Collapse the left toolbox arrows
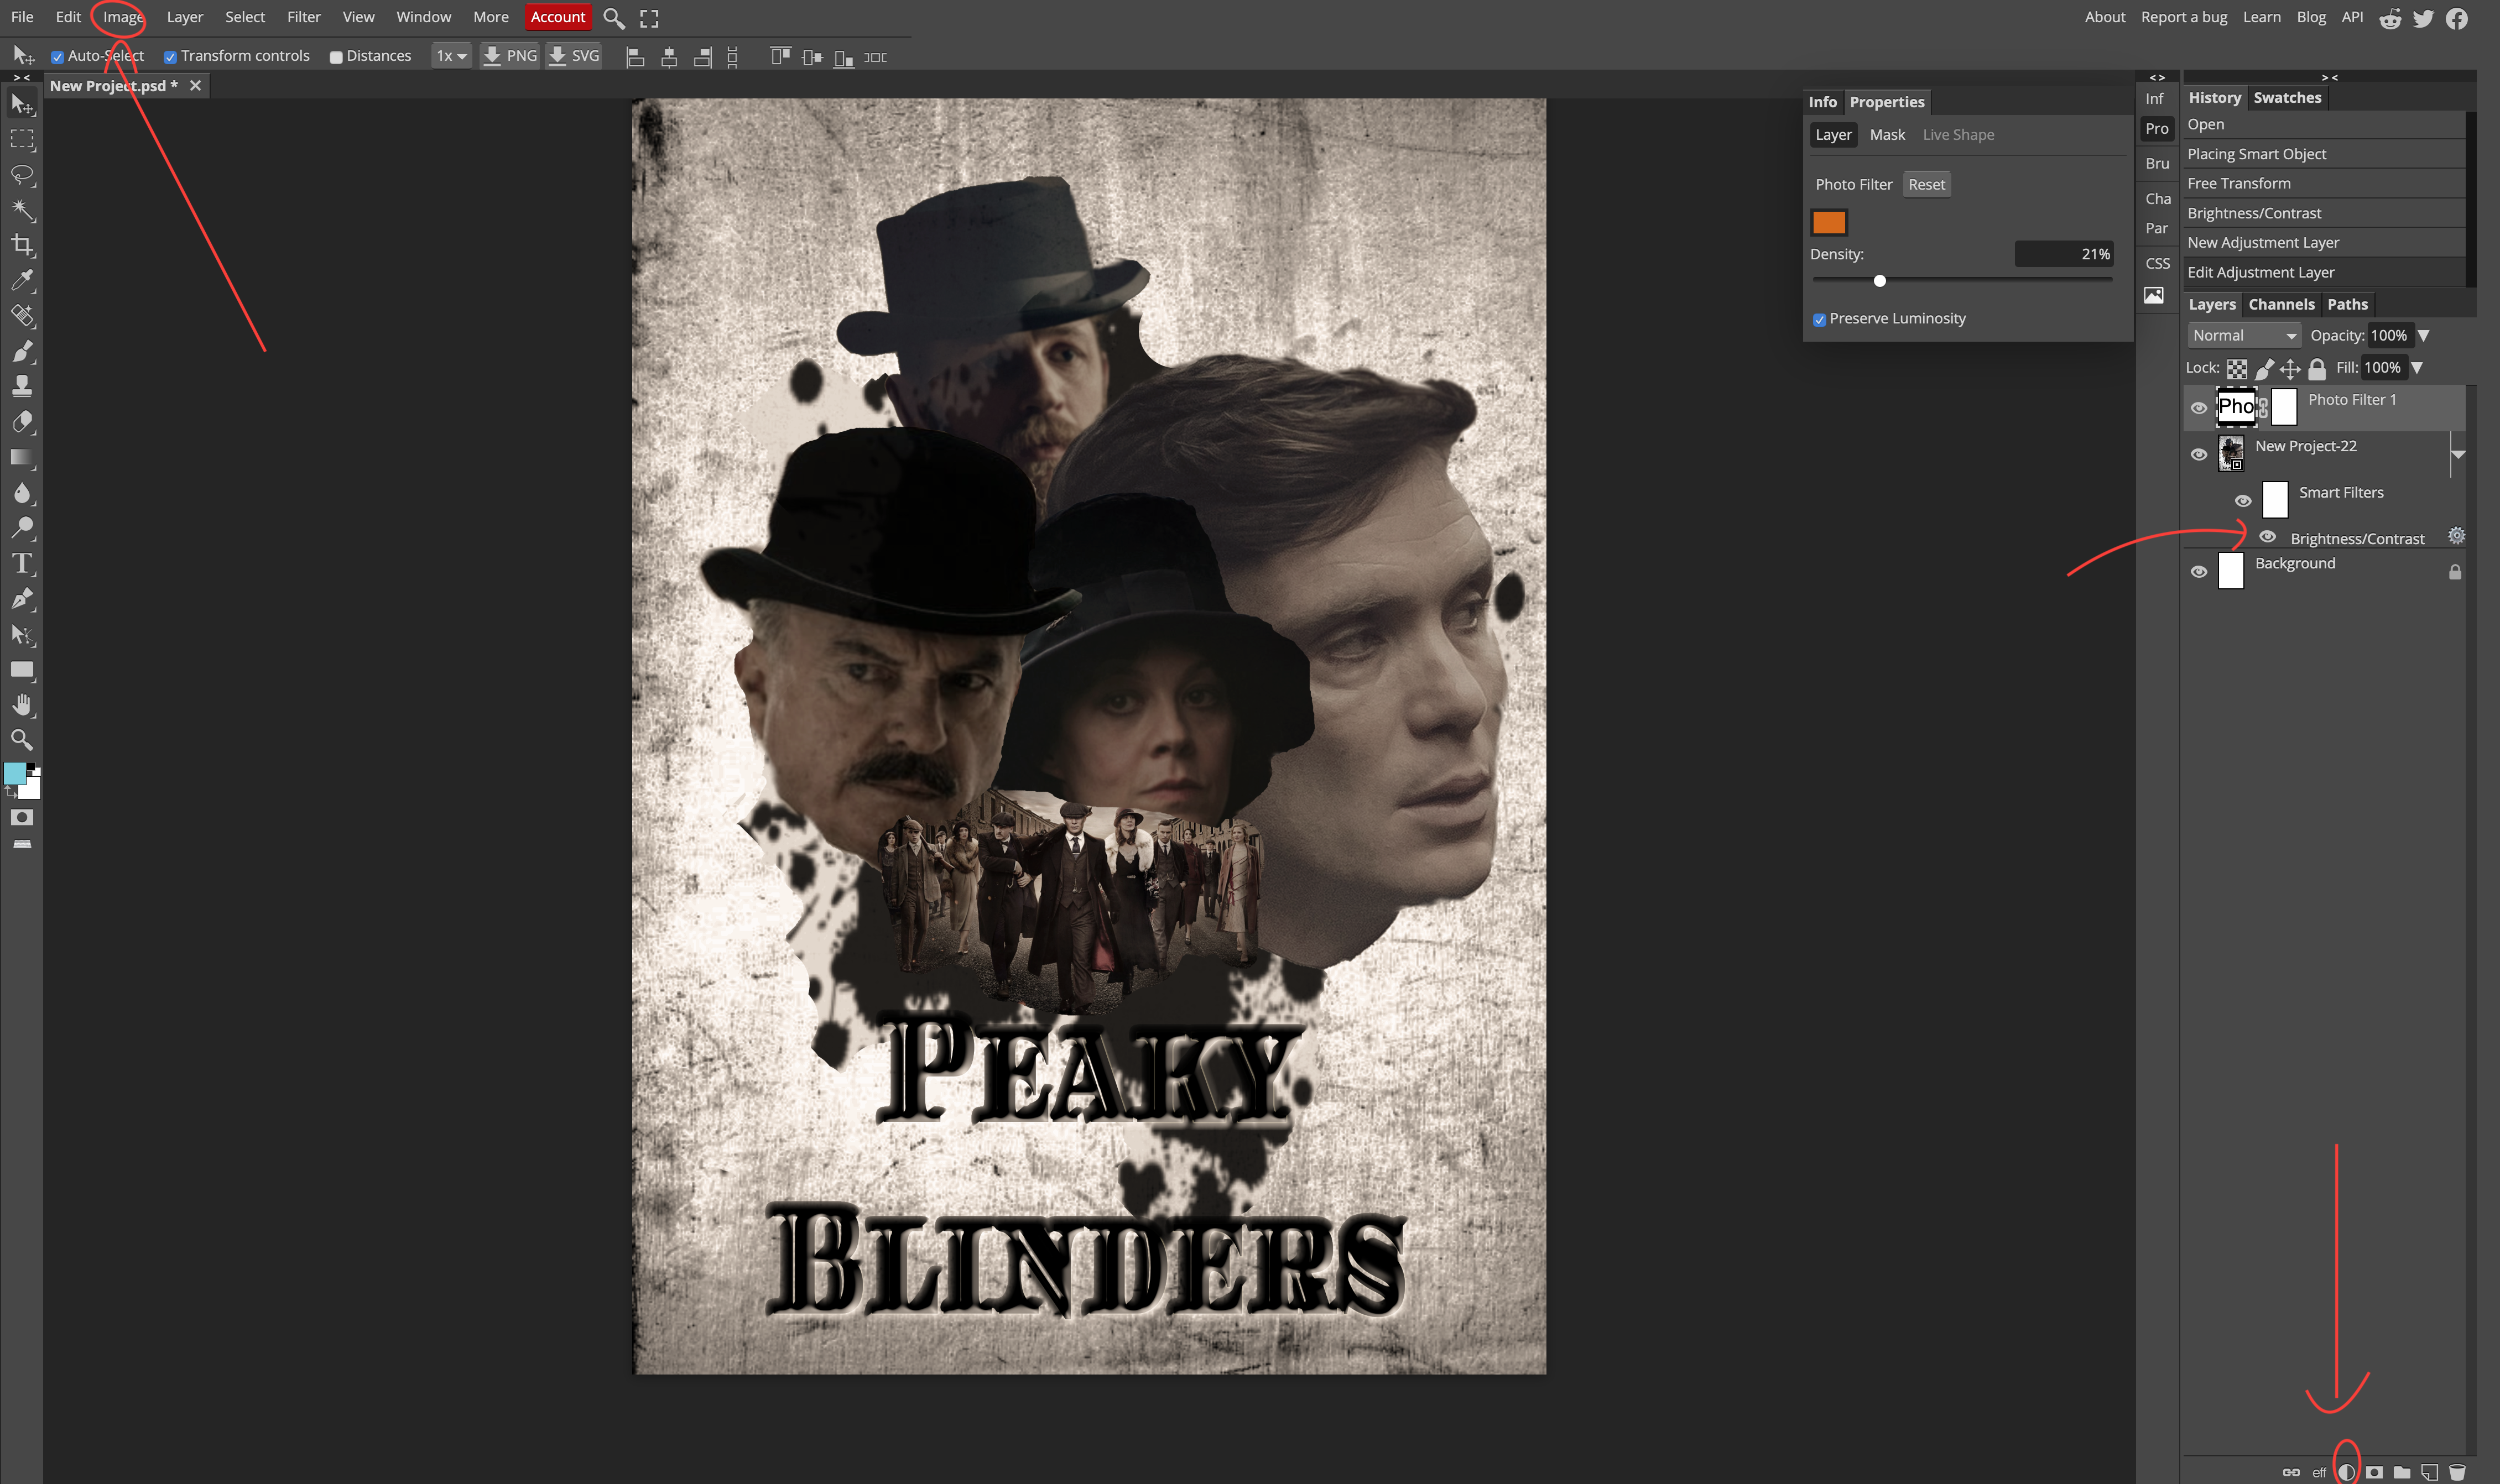 click(x=22, y=77)
